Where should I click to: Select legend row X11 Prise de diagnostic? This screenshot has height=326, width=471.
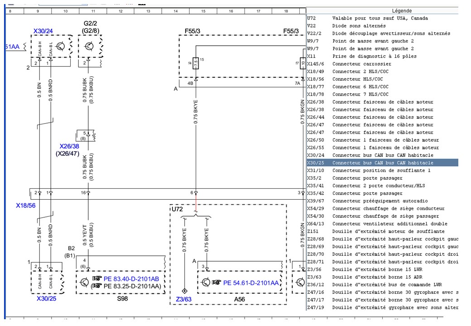click(382, 56)
